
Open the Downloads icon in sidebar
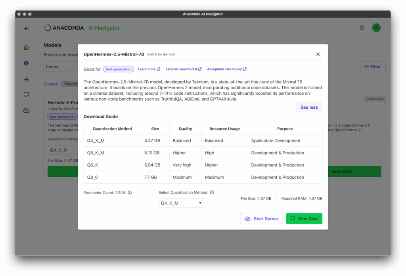26,79
